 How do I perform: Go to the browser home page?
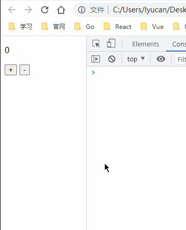pyautogui.click(x=61, y=10)
